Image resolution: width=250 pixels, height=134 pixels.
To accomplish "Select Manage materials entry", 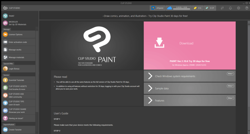I will (x=18, y=57).
